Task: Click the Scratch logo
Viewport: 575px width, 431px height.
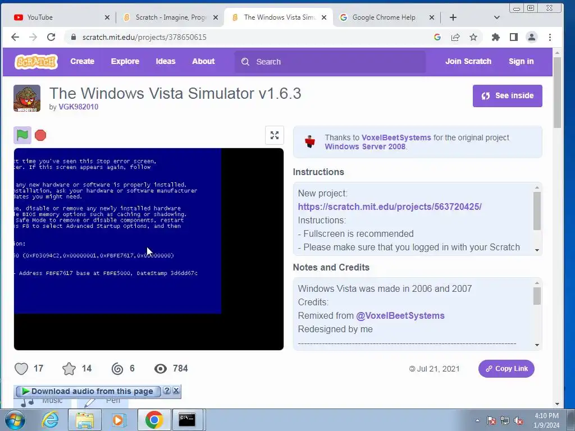Action: 36,62
